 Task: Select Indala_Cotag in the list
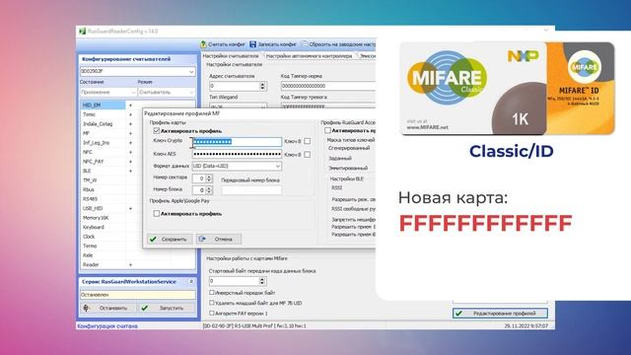(98, 124)
